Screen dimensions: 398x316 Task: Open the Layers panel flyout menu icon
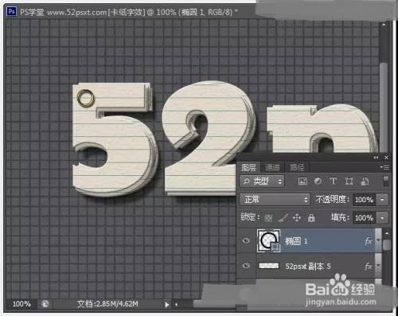[384, 167]
